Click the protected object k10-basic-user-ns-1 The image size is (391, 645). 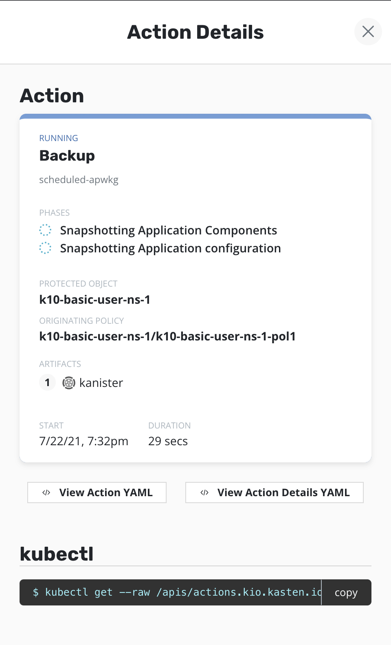coord(95,300)
